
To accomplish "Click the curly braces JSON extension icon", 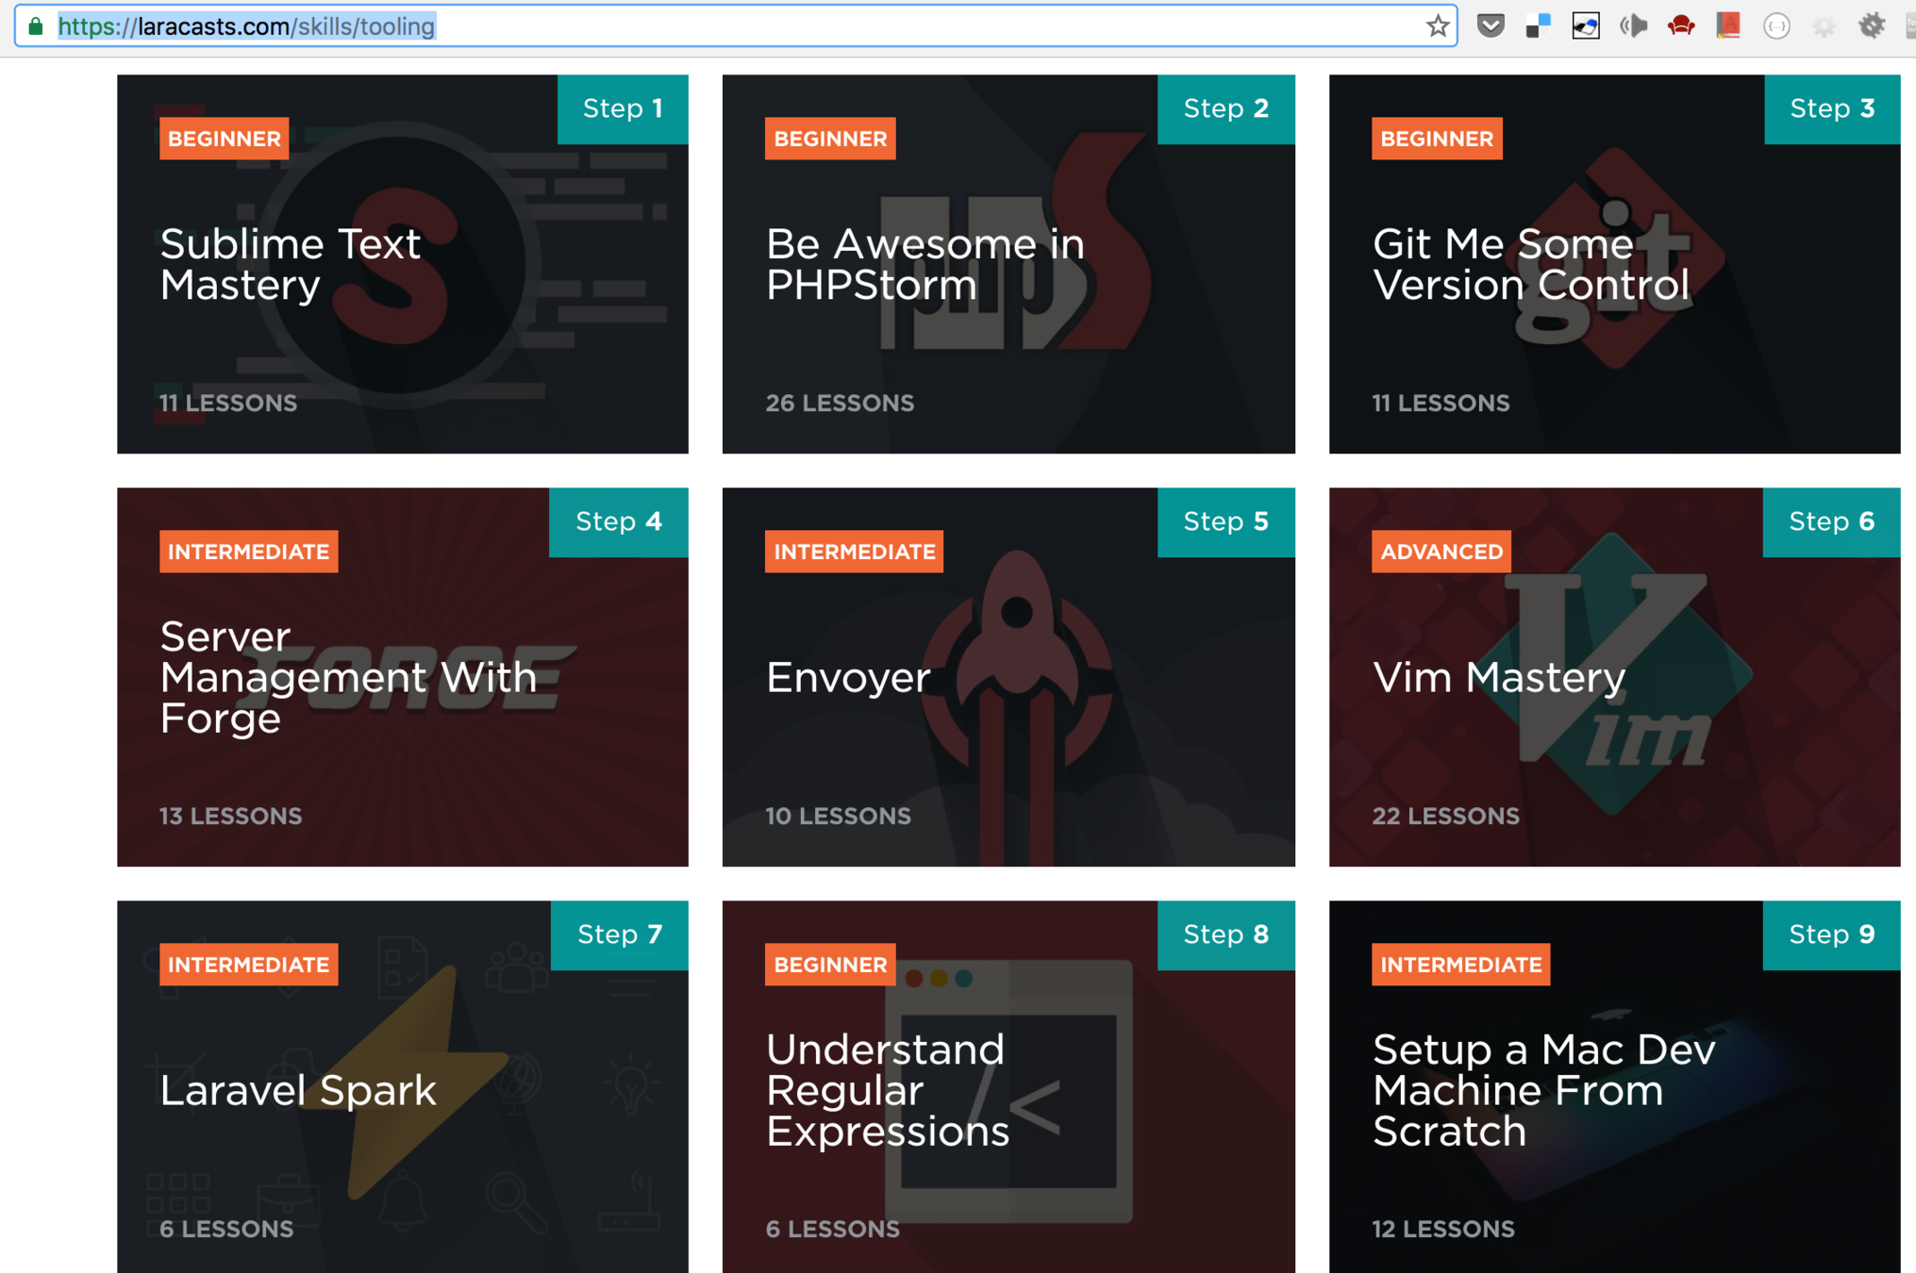I will (1775, 26).
